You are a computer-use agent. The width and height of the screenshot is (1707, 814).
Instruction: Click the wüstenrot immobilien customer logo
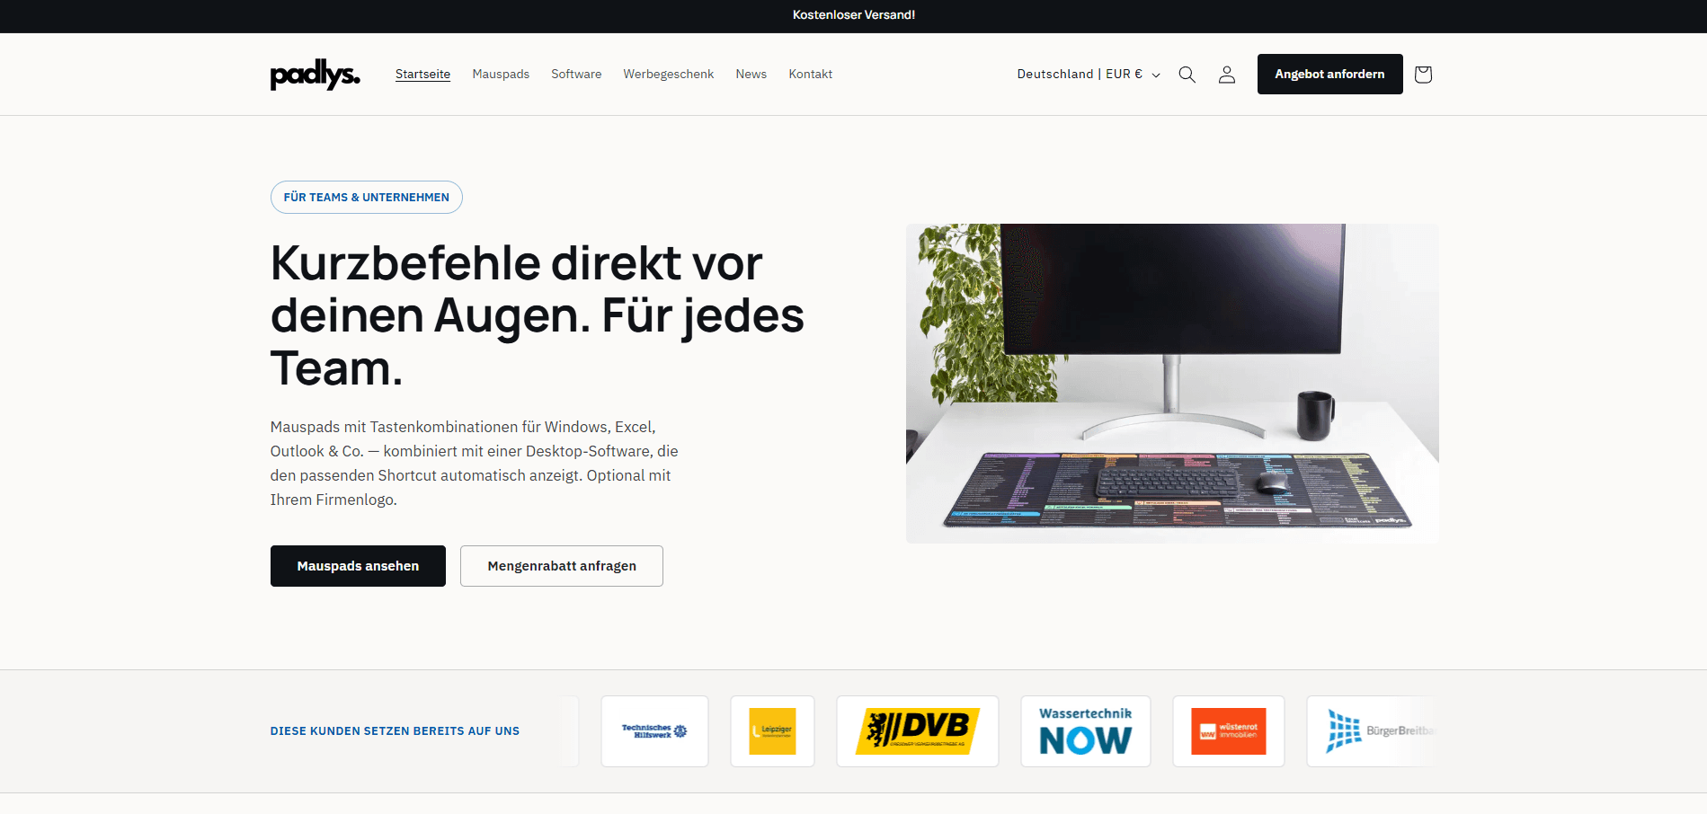pos(1229,731)
